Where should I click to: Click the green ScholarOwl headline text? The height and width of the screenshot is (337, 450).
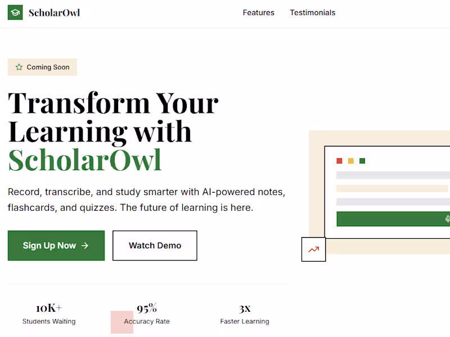85,160
